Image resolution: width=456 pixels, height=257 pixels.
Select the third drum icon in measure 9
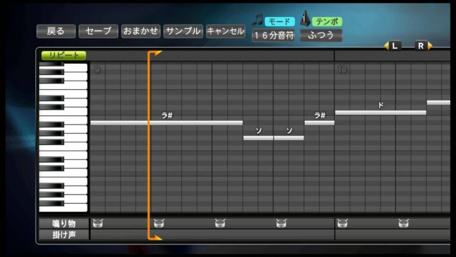tap(220, 224)
